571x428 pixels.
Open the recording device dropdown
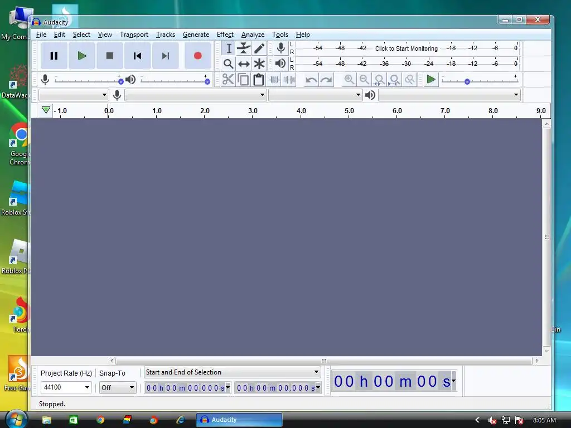tap(196, 95)
